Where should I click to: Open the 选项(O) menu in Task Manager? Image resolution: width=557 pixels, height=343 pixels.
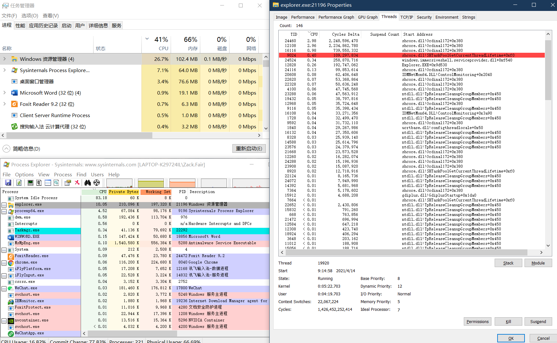[x=30, y=15]
